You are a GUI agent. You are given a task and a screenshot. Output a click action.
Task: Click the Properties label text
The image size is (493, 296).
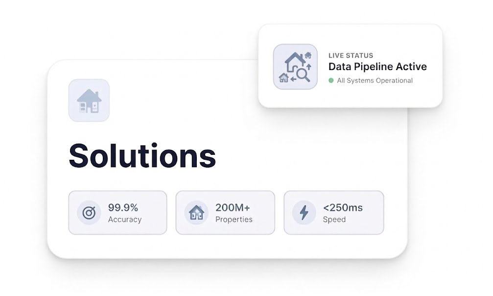click(x=234, y=220)
